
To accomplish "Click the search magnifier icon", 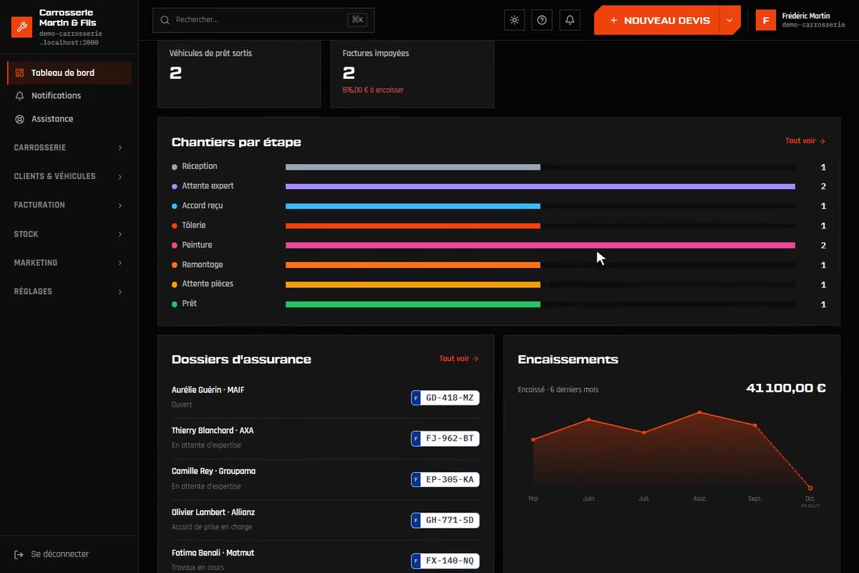I will [x=165, y=20].
